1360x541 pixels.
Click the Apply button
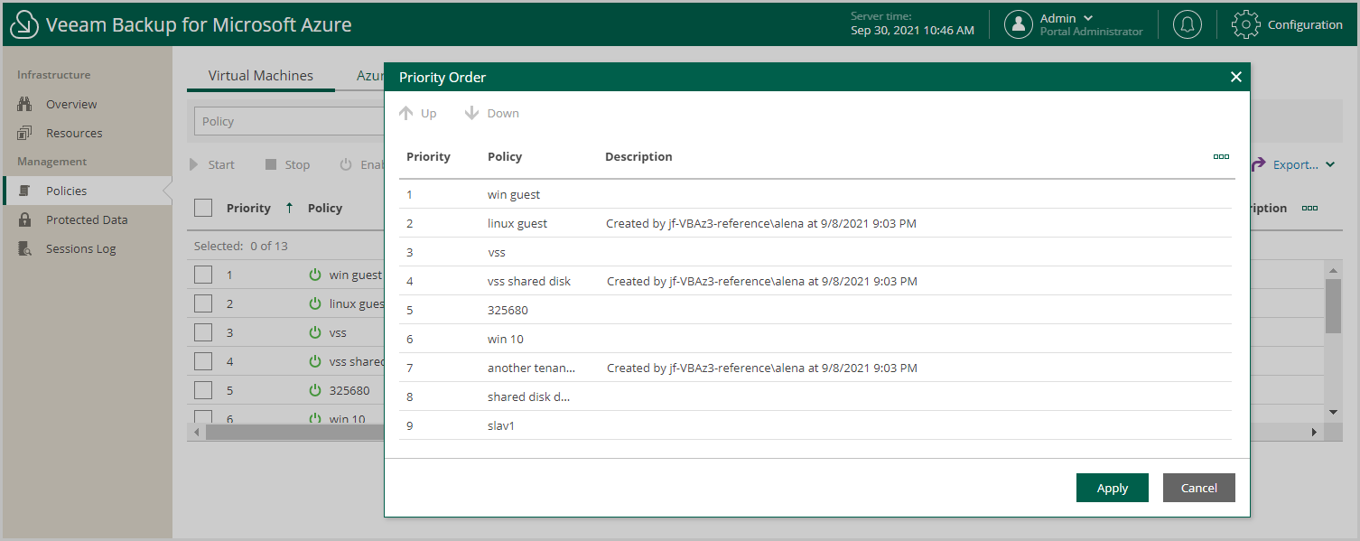(1113, 488)
